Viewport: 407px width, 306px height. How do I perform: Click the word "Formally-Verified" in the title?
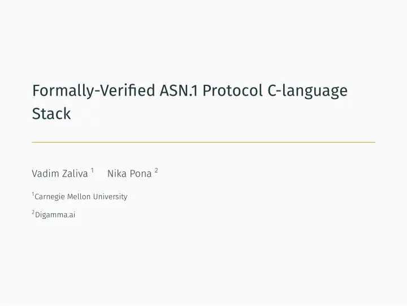point(93,91)
